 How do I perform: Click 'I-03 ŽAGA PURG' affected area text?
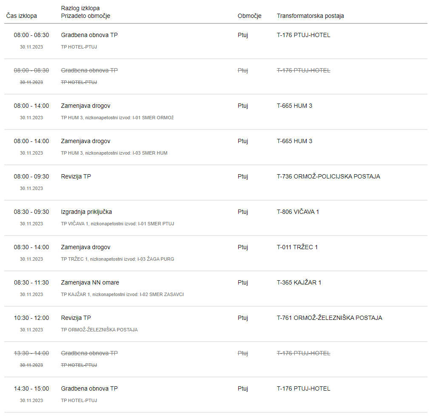coord(156,259)
